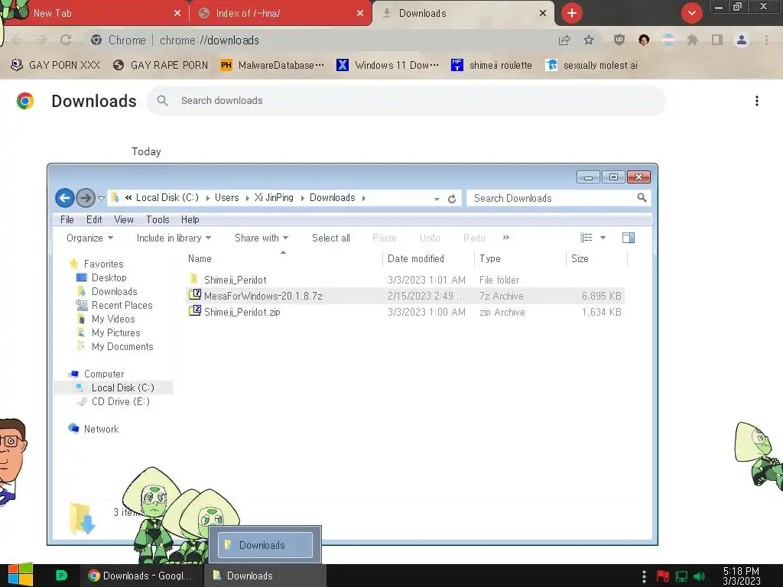Open the tab search dropdown in Chrome
Image resolution: width=783 pixels, height=587 pixels.
(692, 13)
